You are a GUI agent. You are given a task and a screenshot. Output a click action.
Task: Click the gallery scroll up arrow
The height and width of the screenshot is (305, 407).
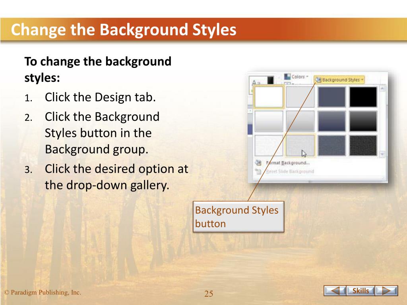382,89
